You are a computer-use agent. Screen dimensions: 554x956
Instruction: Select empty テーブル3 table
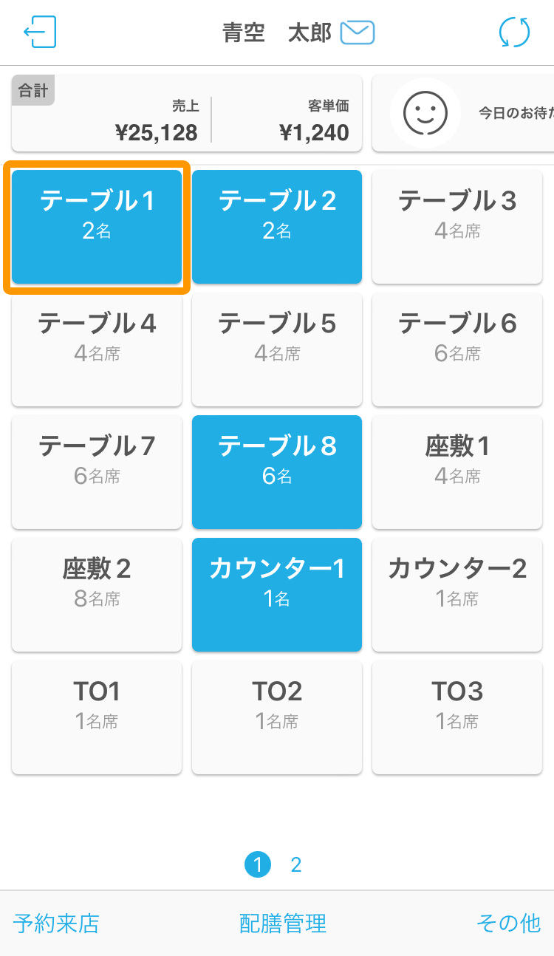(457, 227)
